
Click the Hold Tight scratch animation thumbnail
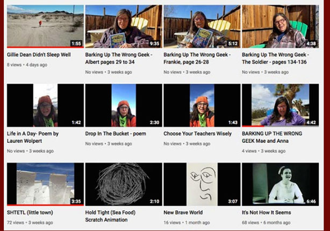(x=124, y=184)
